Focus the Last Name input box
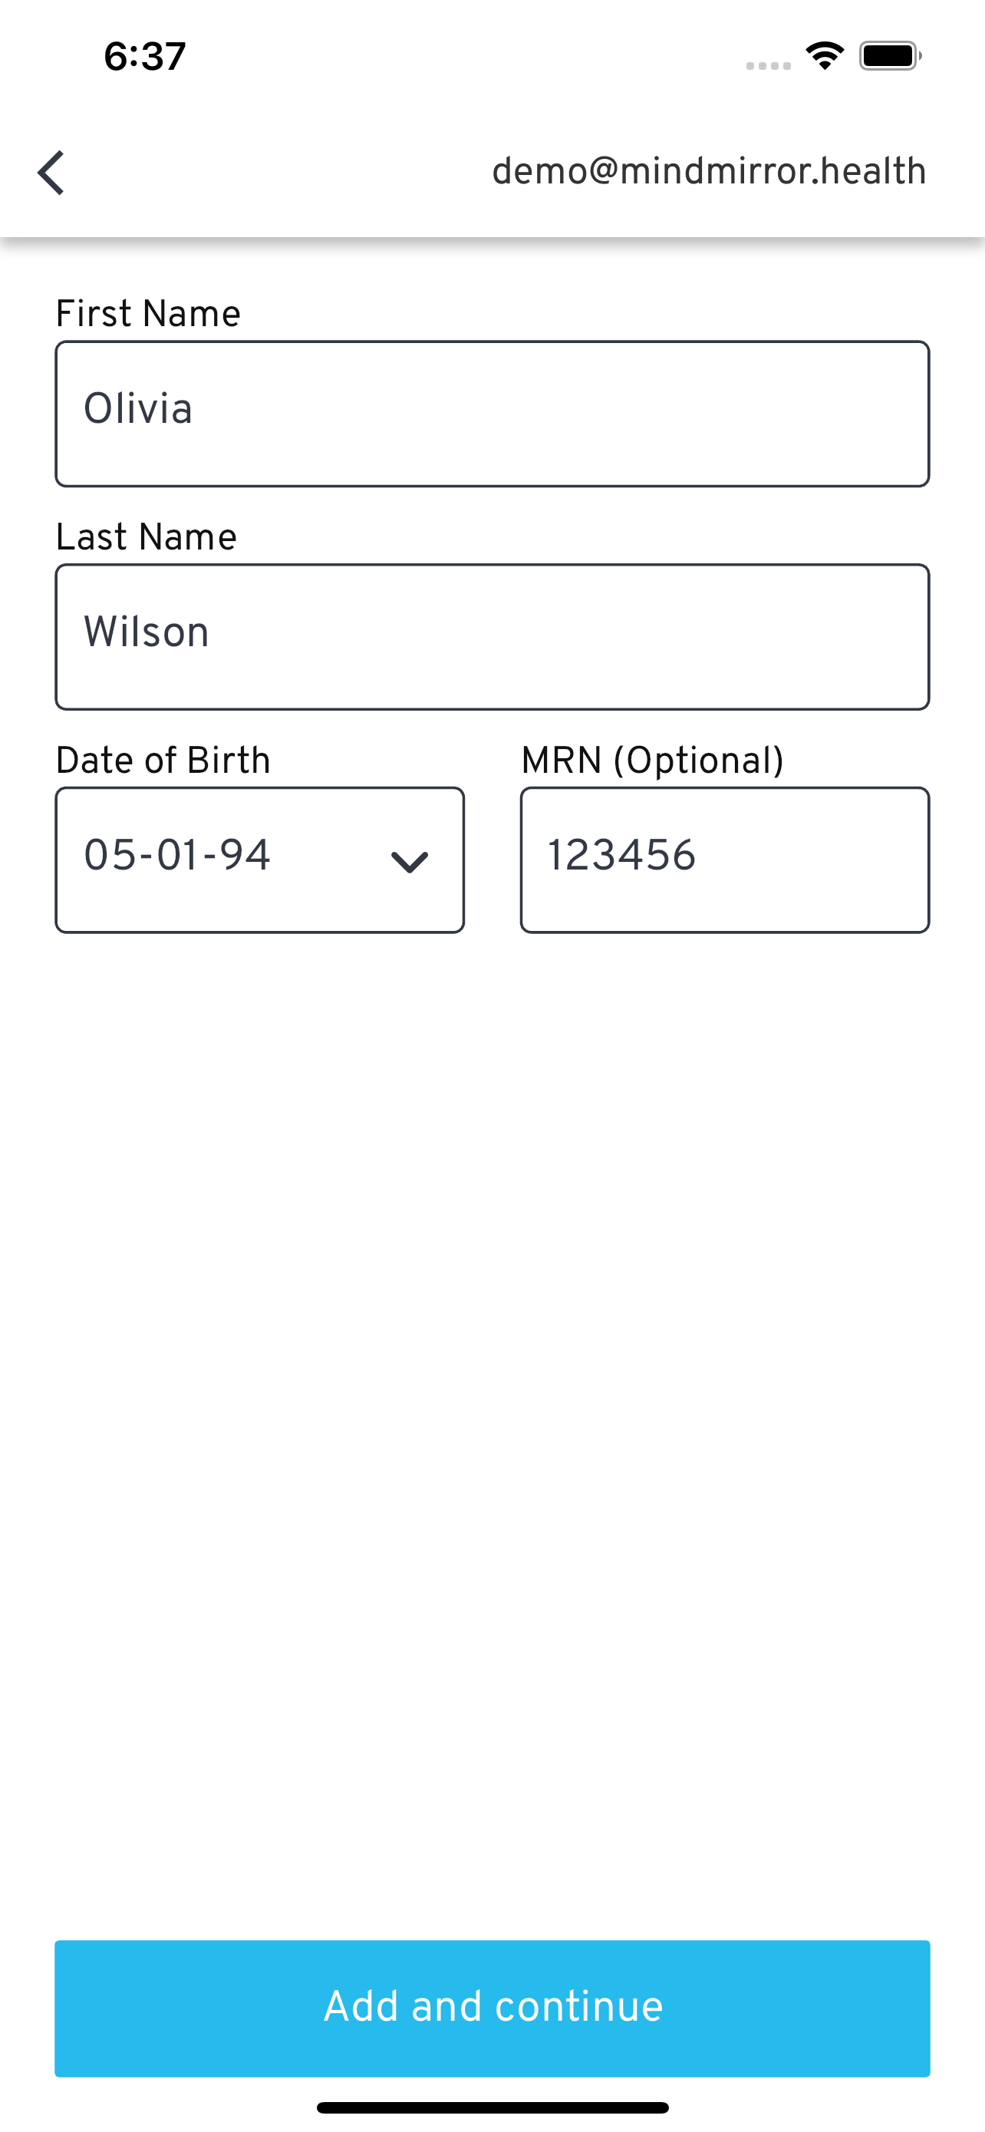The width and height of the screenshot is (985, 2132). tap(493, 637)
